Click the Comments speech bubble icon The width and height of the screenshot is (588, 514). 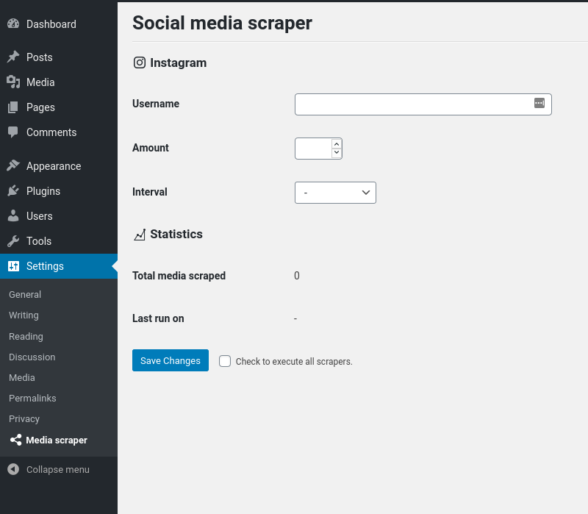13,132
